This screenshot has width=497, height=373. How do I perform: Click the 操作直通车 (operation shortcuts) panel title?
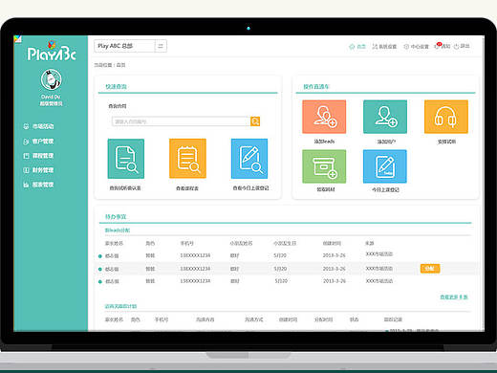[316, 87]
